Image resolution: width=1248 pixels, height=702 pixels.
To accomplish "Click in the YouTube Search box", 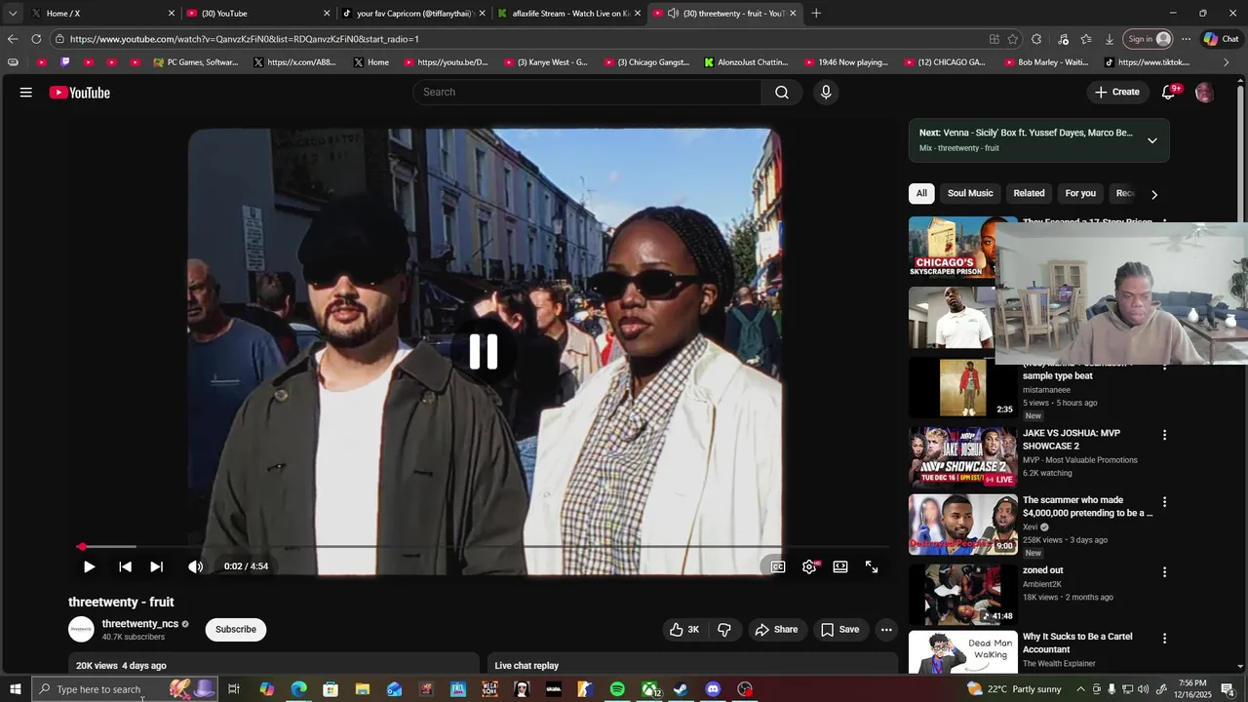I will 587,93.
